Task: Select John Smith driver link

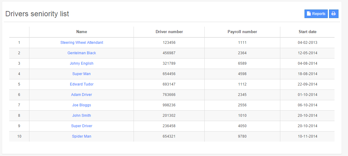Action: point(81,116)
